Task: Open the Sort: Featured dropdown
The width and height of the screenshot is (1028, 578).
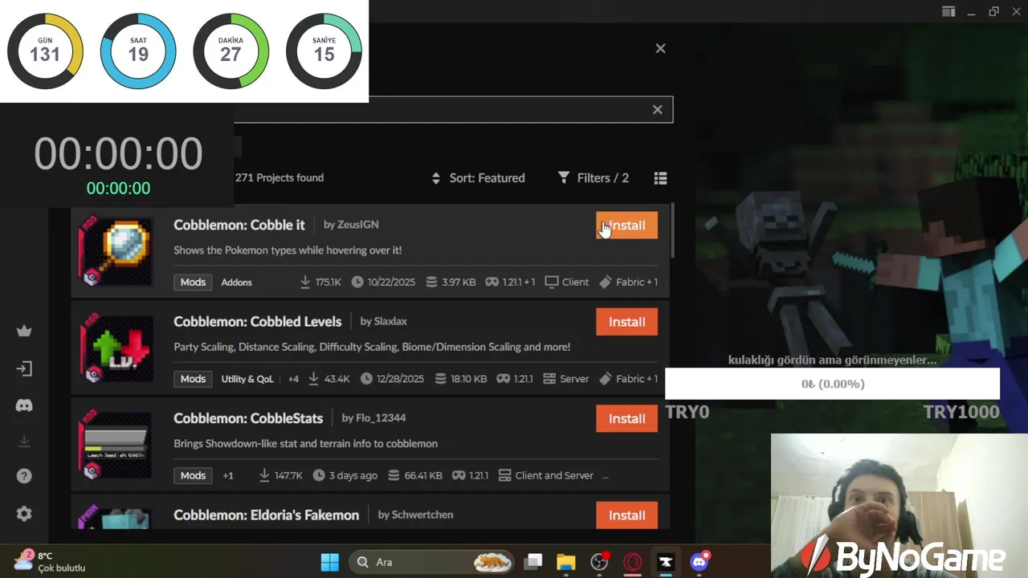Action: pos(478,178)
